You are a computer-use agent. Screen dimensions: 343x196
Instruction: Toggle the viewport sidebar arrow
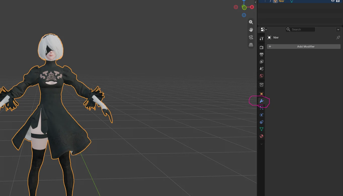point(255,2)
